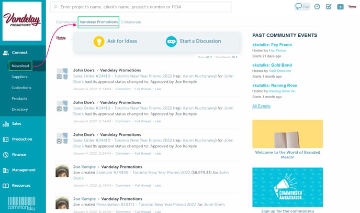Click the Start a Discussion text button
Screen dimensions: 360x213
pos(200,41)
